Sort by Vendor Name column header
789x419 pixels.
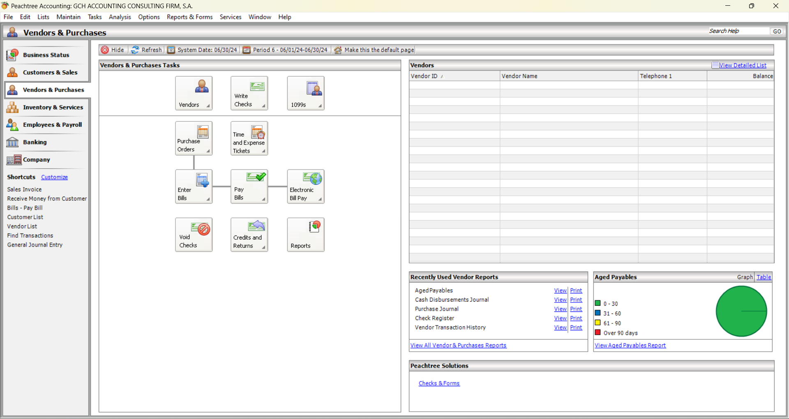pos(569,76)
